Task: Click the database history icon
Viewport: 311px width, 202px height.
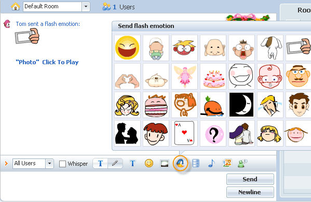Action: click(196, 164)
